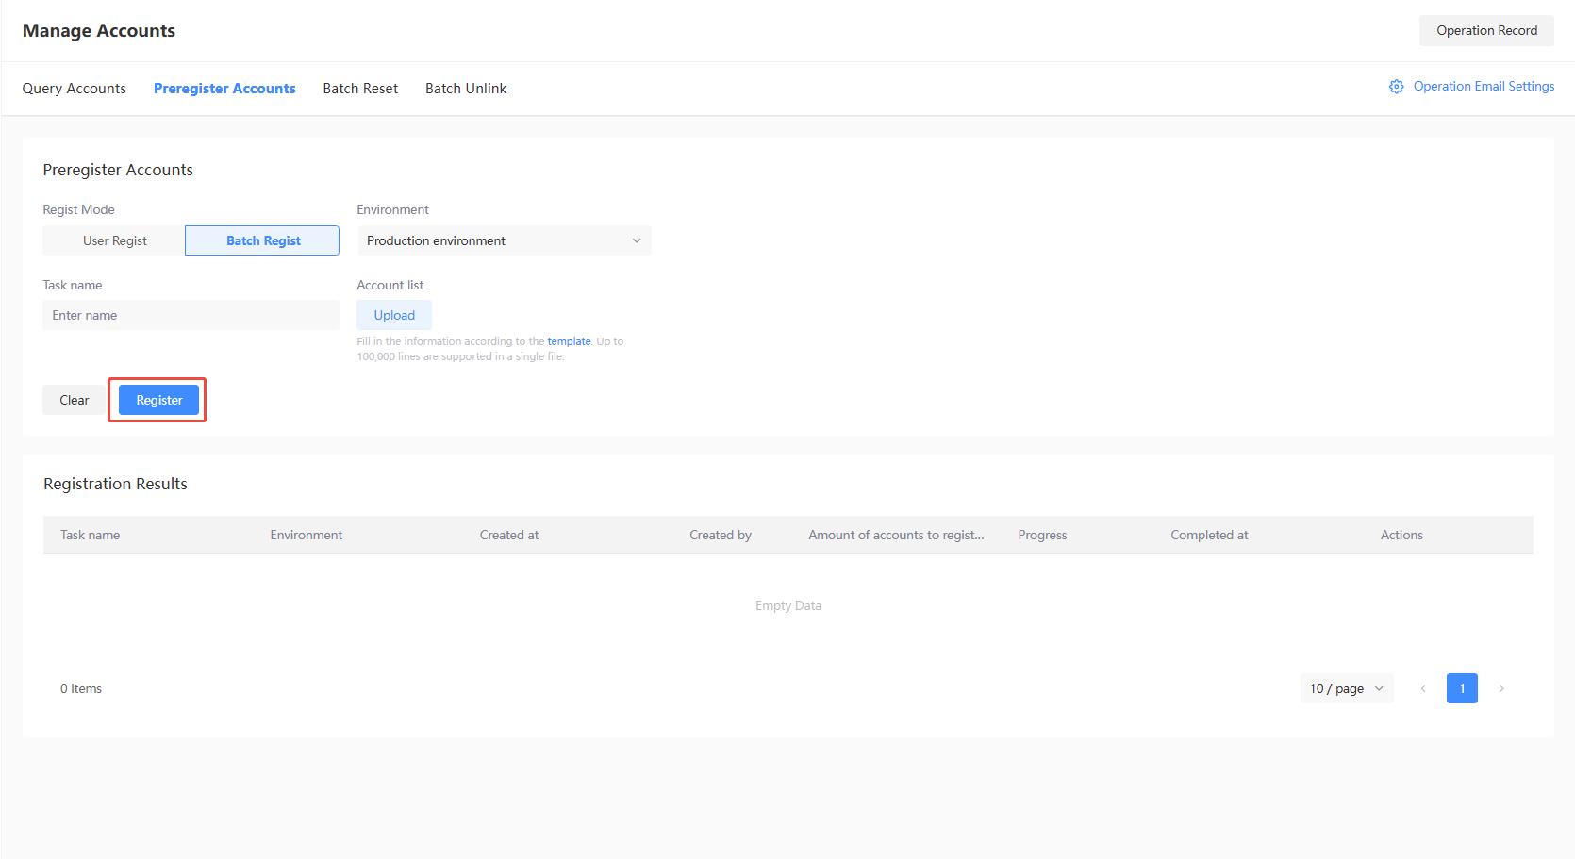1575x859 pixels.
Task: Click the blue Register button
Action: [x=158, y=400]
